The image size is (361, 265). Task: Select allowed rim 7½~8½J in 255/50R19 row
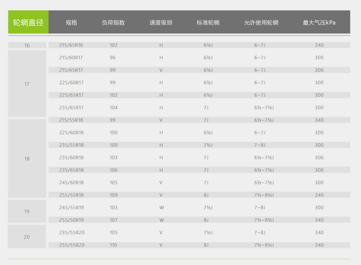264,220
